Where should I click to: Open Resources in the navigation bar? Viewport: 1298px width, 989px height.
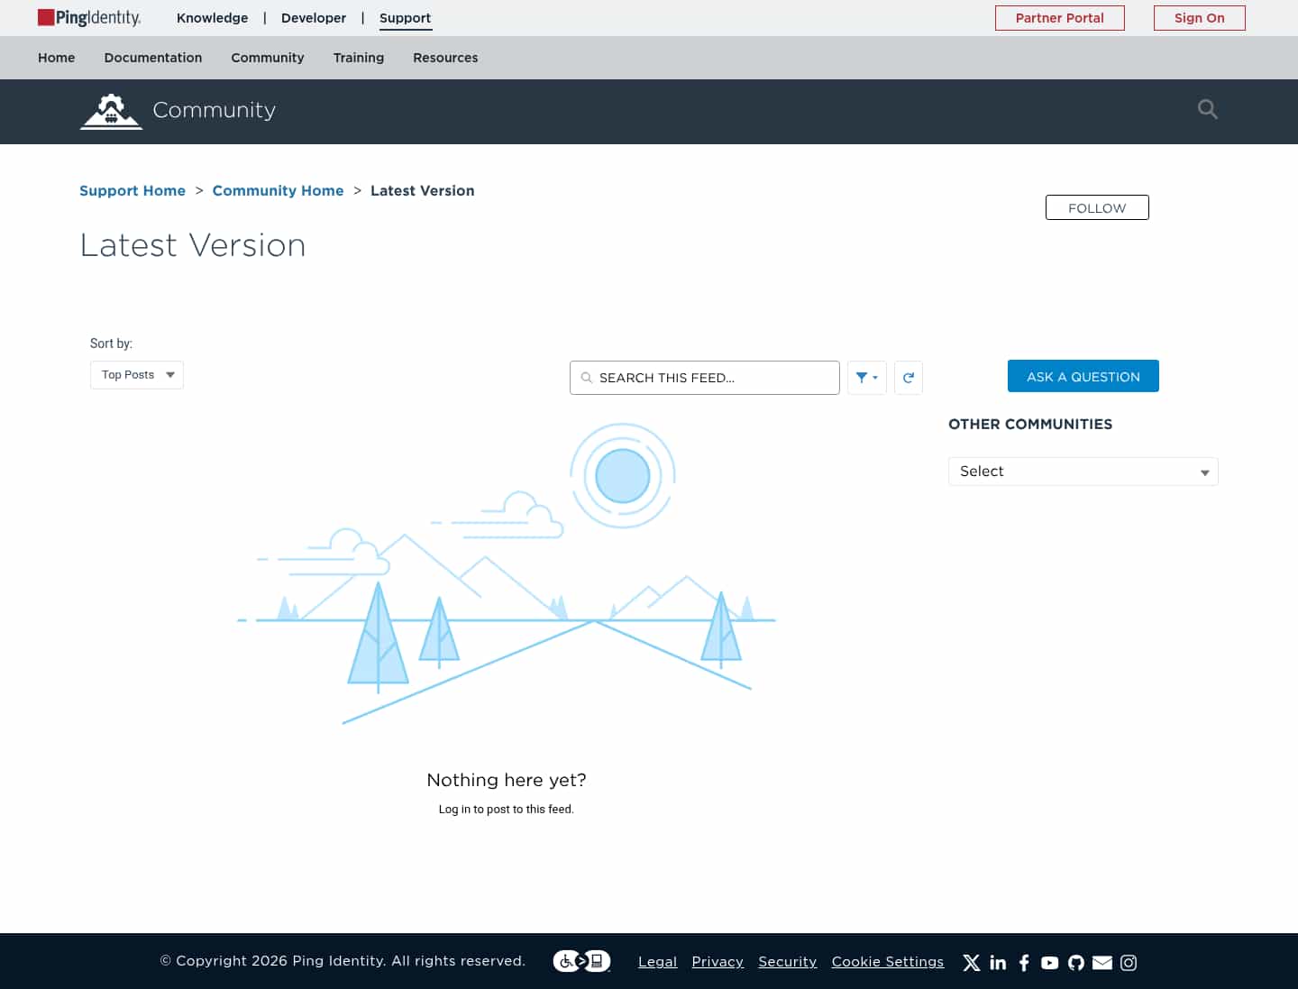tap(445, 58)
